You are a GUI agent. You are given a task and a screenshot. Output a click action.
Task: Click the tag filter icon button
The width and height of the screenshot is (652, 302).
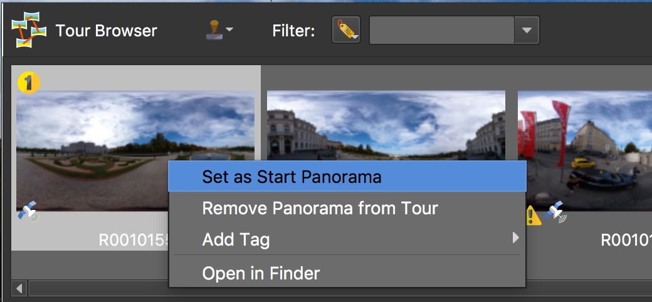(x=346, y=30)
